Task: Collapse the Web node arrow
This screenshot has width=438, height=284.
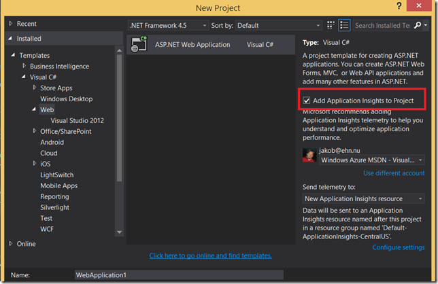Action: click(34, 109)
